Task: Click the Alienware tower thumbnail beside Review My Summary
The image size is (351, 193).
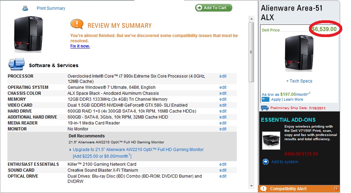Action: point(28,34)
